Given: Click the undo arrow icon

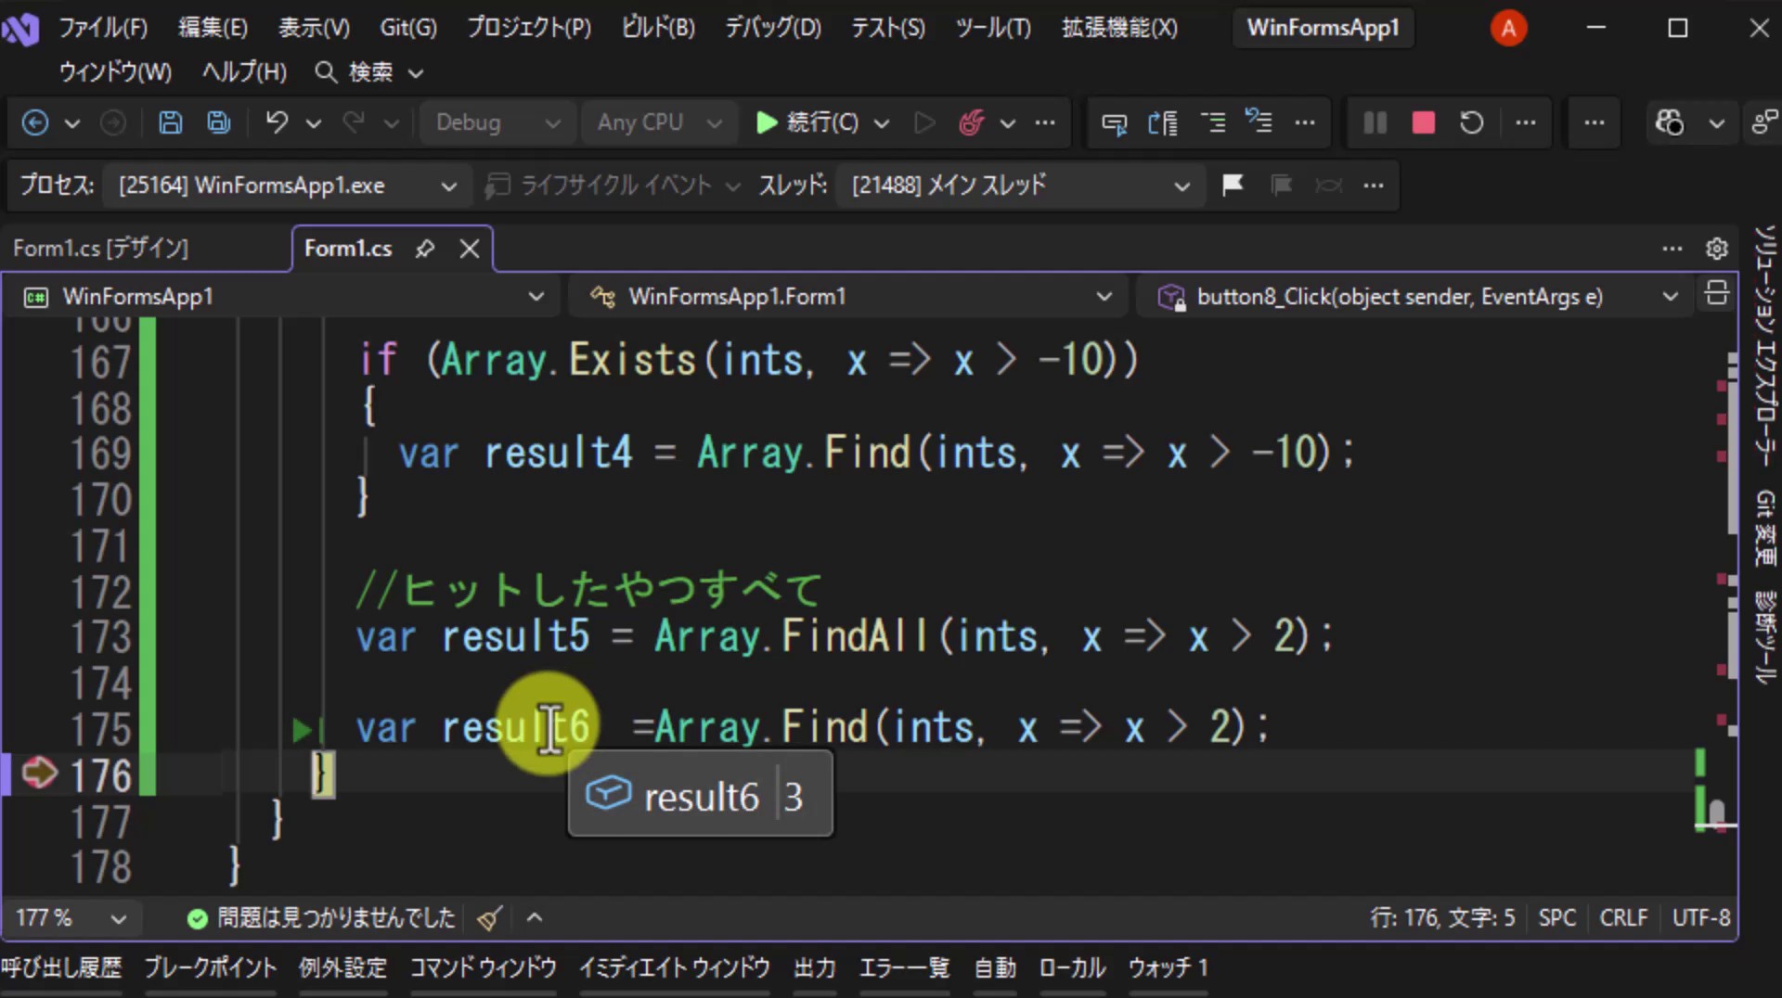Looking at the screenshot, I should pos(277,122).
